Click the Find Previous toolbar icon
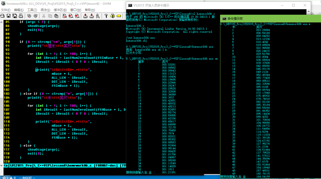This screenshot has width=321, height=179. tap(77, 16)
